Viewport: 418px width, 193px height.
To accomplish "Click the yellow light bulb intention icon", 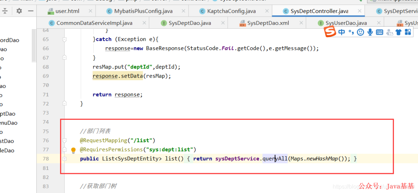I will click(x=74, y=150).
